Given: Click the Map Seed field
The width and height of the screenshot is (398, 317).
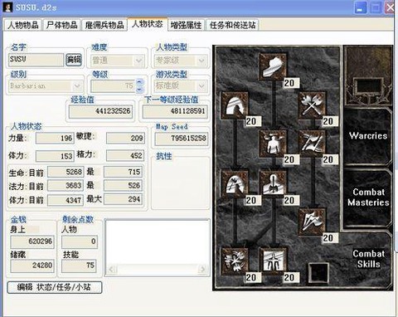Looking at the screenshot, I should tap(182, 139).
